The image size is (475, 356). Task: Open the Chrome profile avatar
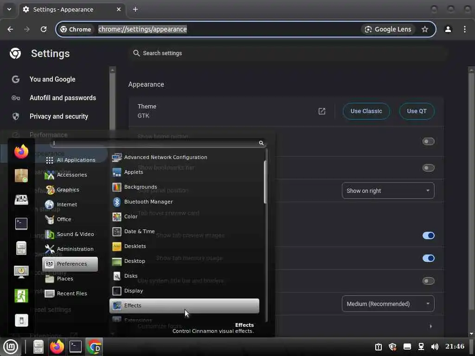click(x=448, y=29)
